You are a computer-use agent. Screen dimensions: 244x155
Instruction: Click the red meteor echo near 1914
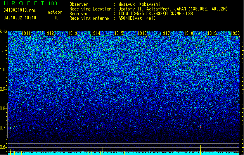pos(102,127)
